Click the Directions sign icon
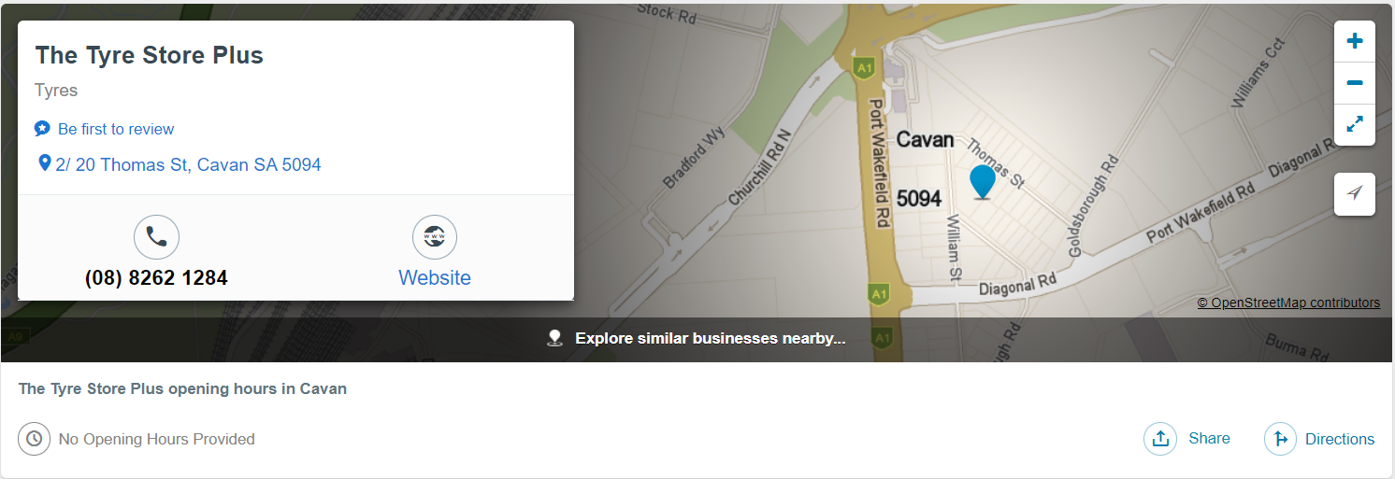 coord(1281,439)
